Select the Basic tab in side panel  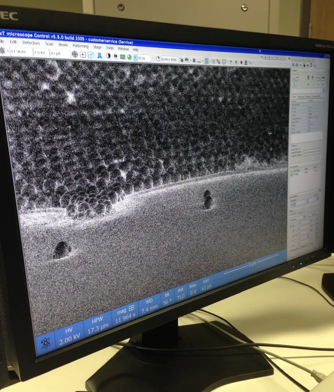[294, 96]
